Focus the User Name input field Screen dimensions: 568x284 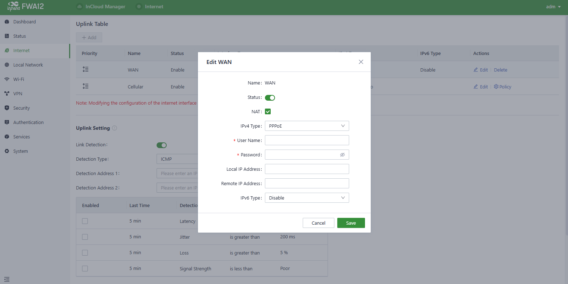[307, 140]
